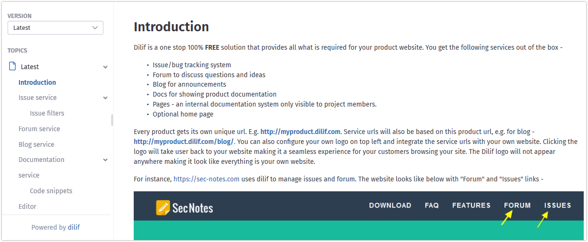Open Blog service topic
Image resolution: width=588 pixels, height=242 pixels.
[37, 144]
